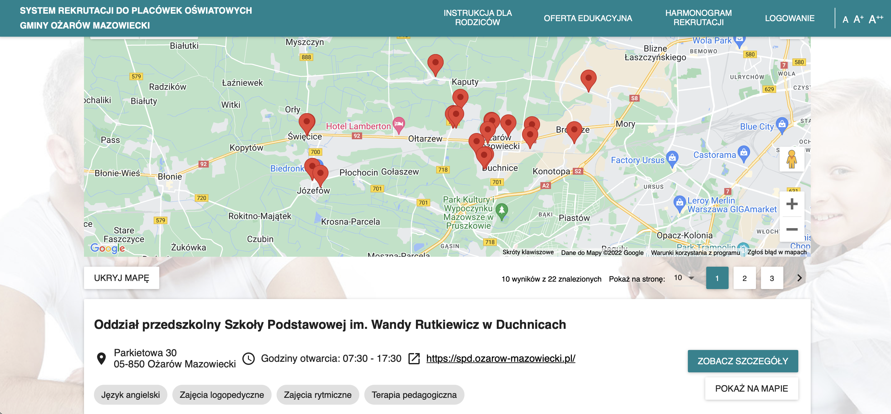Viewport: 891px width, 414px height.
Task: Go to next results page arrow
Action: coord(799,278)
